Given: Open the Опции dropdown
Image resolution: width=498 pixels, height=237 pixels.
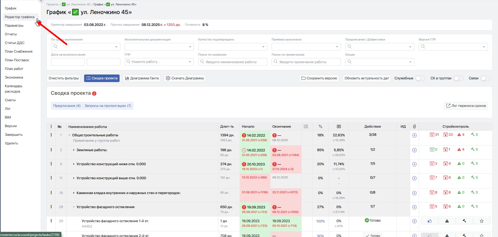Looking at the screenshot, I should pos(380,62).
